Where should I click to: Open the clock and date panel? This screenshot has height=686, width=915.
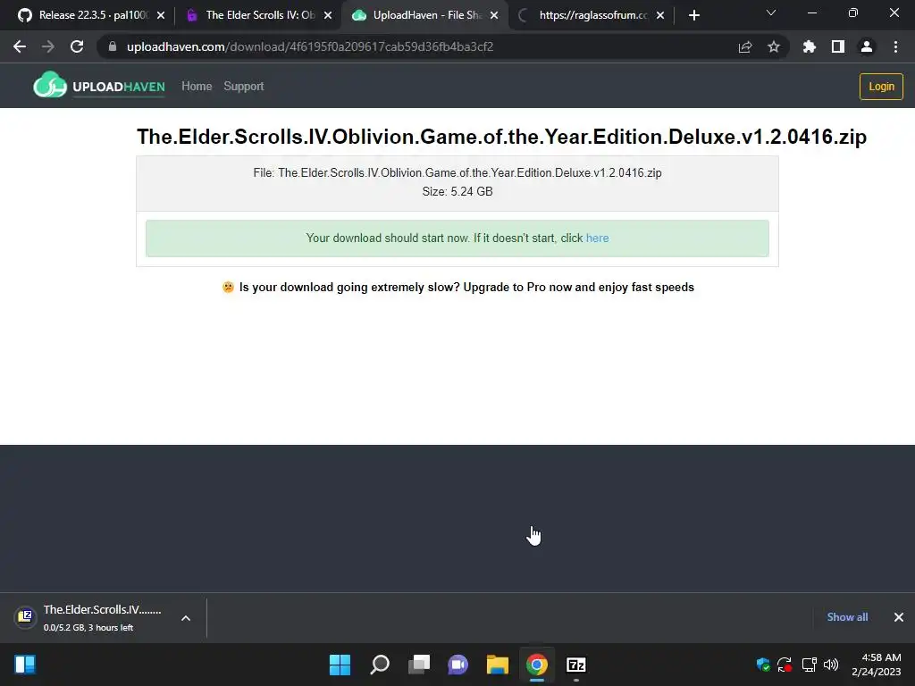[x=876, y=665]
